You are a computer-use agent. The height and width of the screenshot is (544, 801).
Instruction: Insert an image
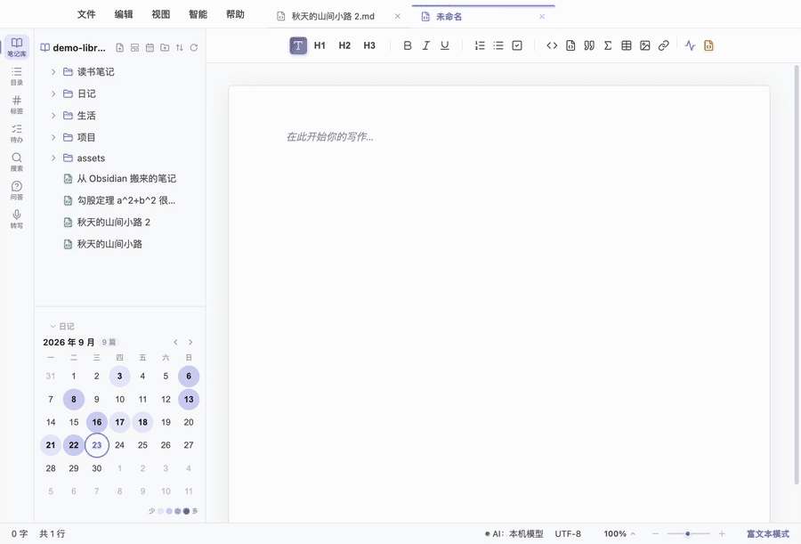coord(645,45)
